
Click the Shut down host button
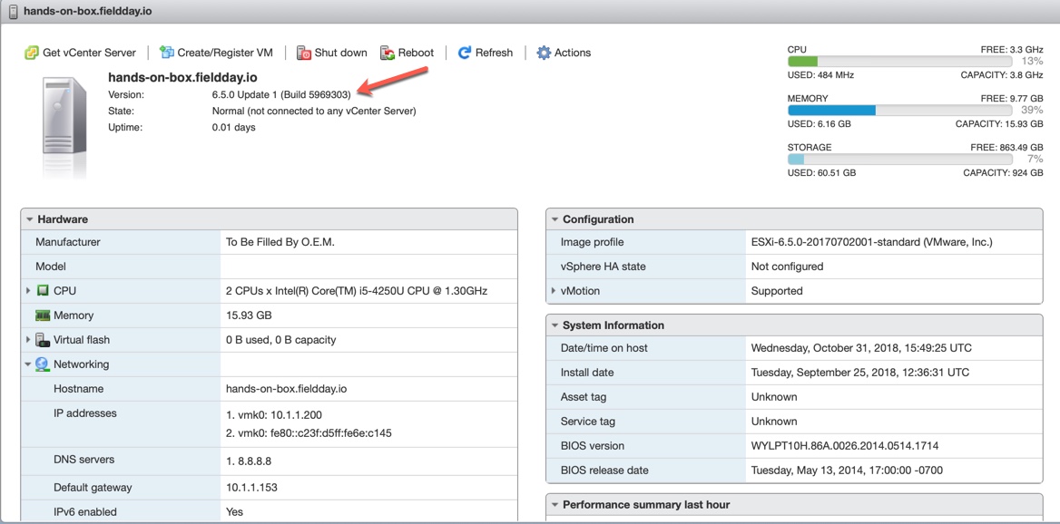pyautogui.click(x=332, y=53)
